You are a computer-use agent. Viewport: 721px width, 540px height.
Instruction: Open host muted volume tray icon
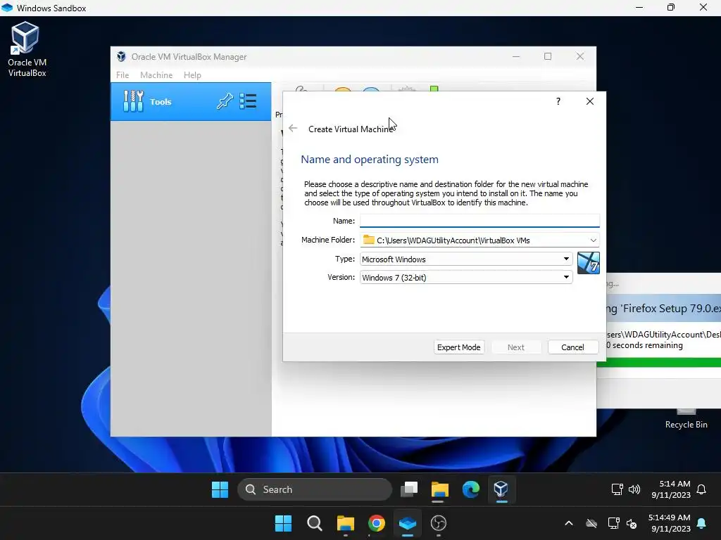[632, 523]
